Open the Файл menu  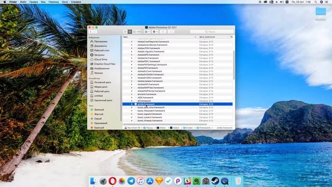click(x=23, y=2)
